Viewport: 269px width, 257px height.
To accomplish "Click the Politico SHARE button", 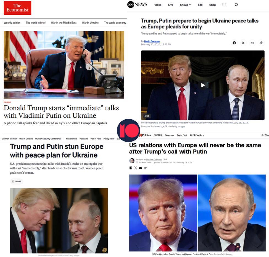I will click(17, 181).
